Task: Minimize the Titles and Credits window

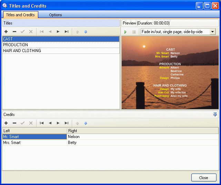Action: 199,6
